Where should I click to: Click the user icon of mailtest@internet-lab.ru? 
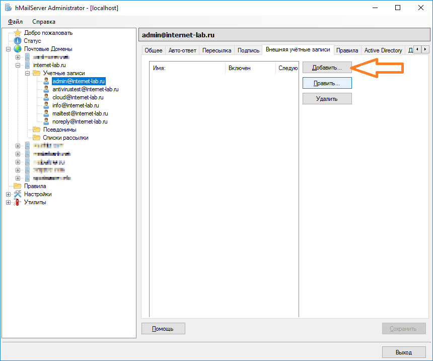pos(46,113)
